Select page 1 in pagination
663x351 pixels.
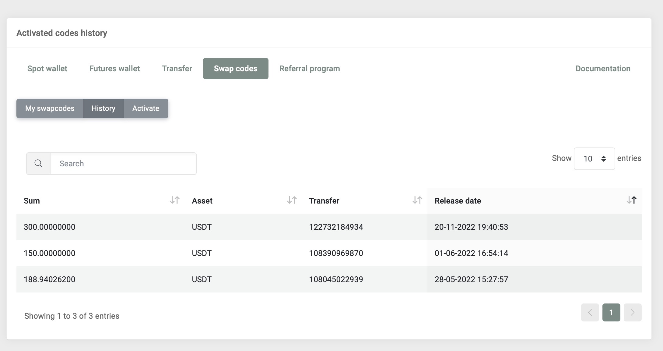tap(611, 312)
